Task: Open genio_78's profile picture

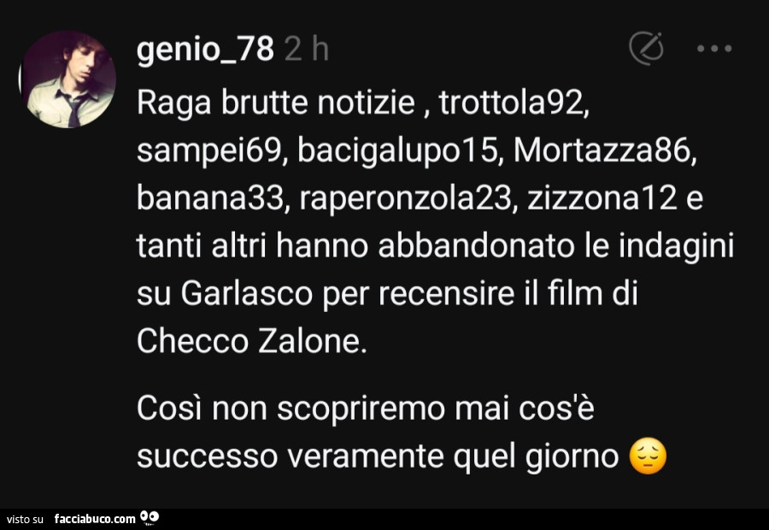Action: 68,79
